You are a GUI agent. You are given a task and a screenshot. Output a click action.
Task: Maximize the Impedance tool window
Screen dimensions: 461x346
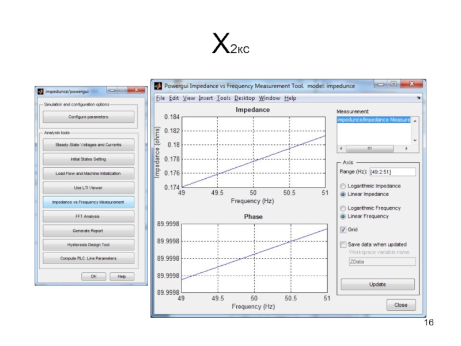[x=394, y=84]
